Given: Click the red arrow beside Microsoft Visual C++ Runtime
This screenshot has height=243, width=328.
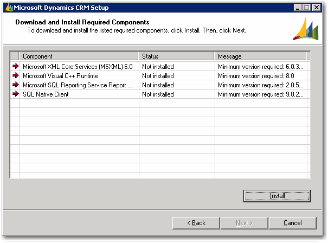Looking at the screenshot, I should point(15,76).
